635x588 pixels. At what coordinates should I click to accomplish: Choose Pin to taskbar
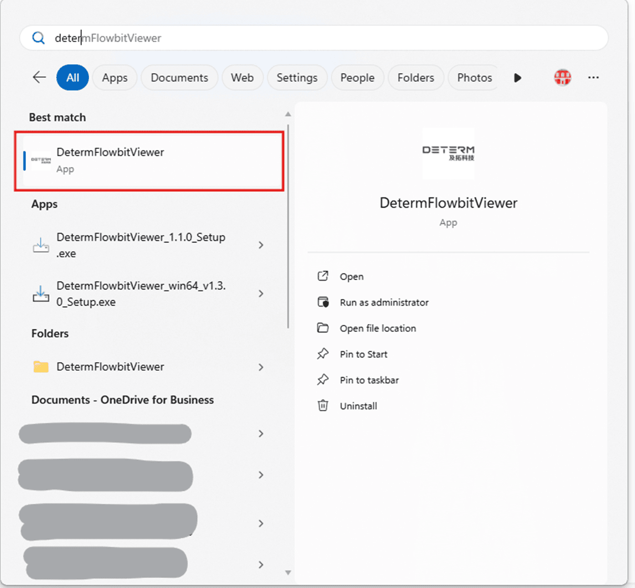369,380
